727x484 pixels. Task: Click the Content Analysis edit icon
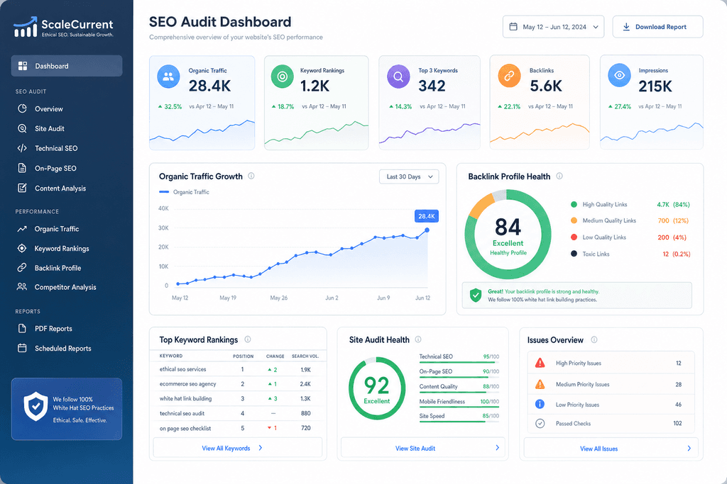(x=22, y=188)
